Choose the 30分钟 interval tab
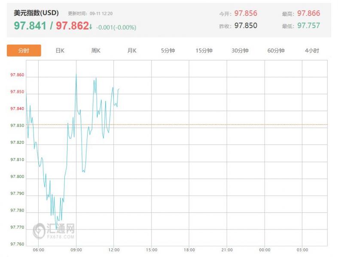The height and width of the screenshot is (257, 338). tap(240, 51)
